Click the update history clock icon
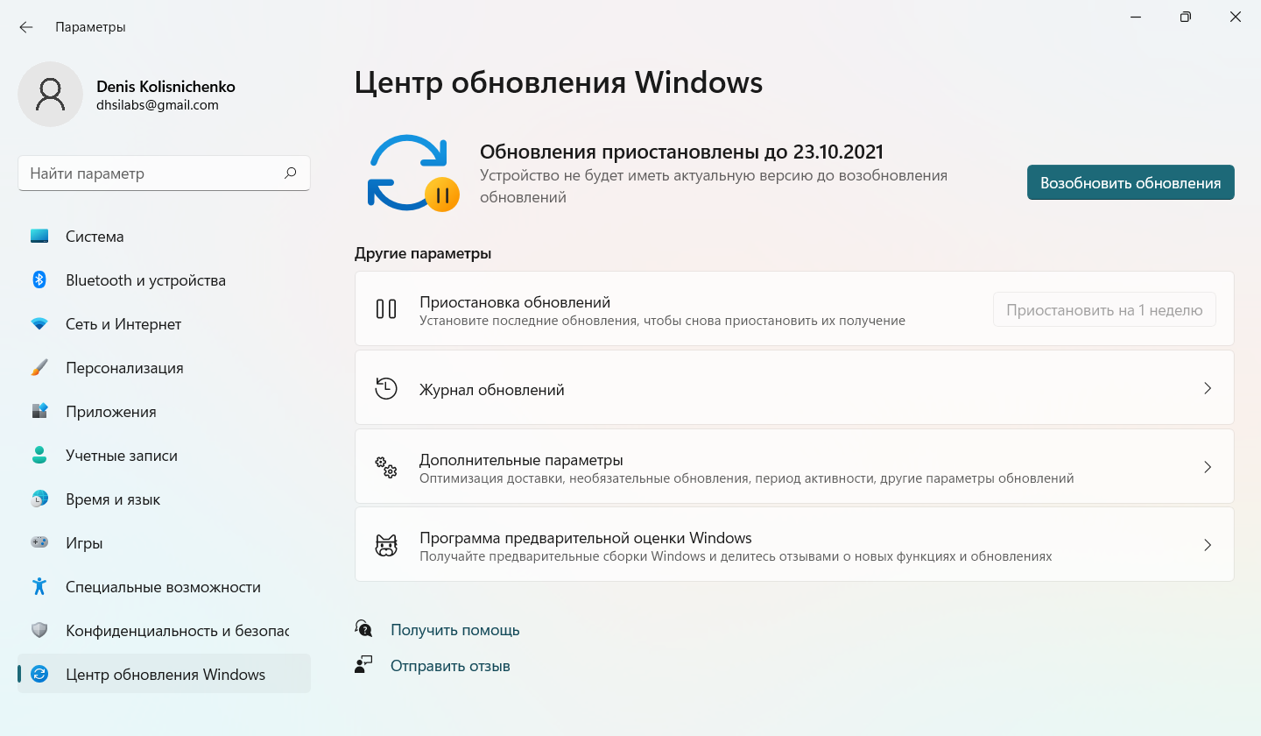Screen dimensions: 1261x736 (386, 389)
